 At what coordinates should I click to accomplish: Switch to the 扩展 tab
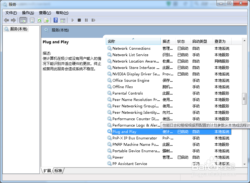click(47, 171)
